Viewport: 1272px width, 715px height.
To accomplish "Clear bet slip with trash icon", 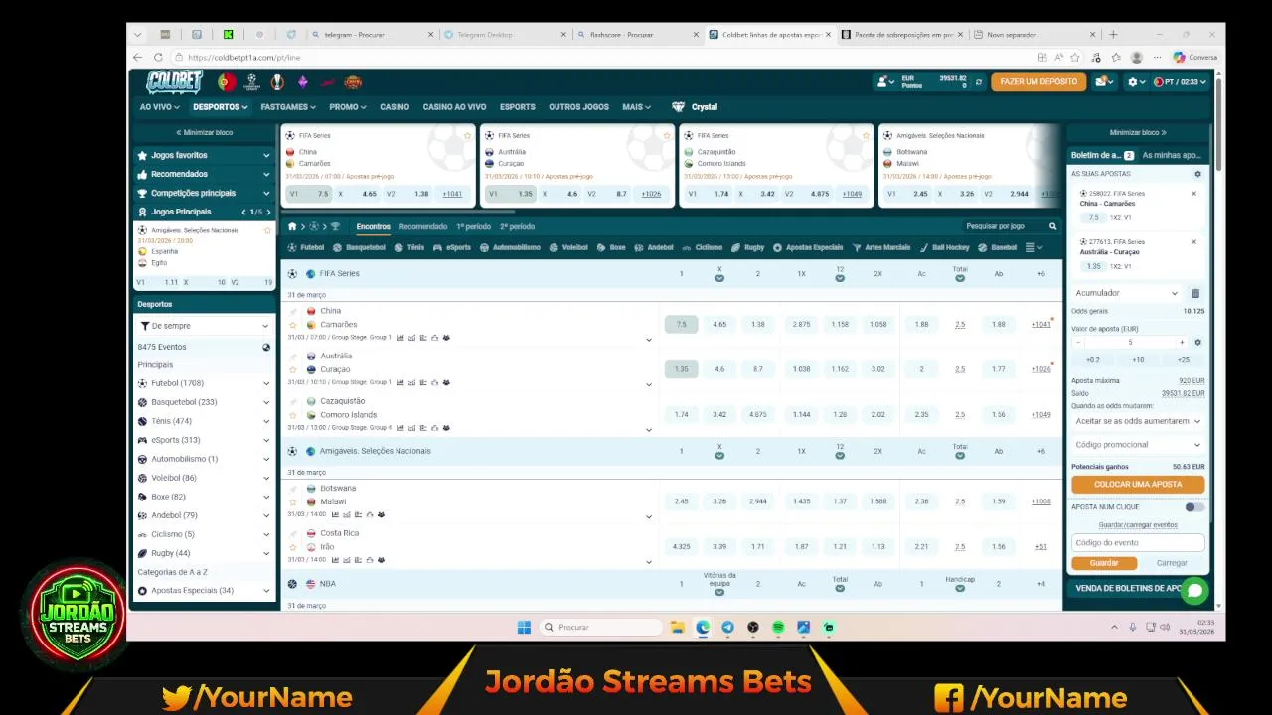I will click(1195, 293).
